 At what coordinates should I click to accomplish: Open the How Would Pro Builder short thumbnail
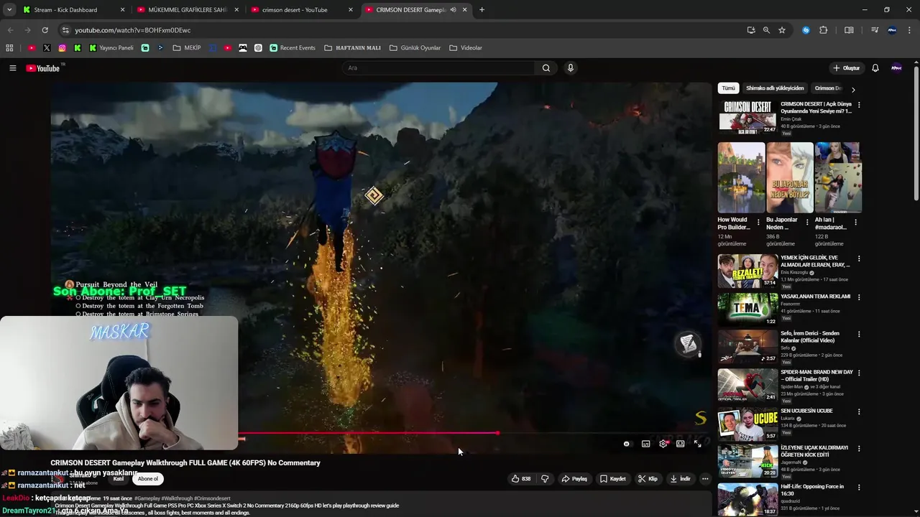tap(741, 177)
